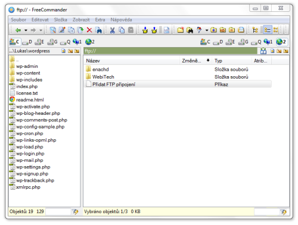This screenshot has height=225, width=298.
Task: Select drive E in left panel
Action: (39, 42)
